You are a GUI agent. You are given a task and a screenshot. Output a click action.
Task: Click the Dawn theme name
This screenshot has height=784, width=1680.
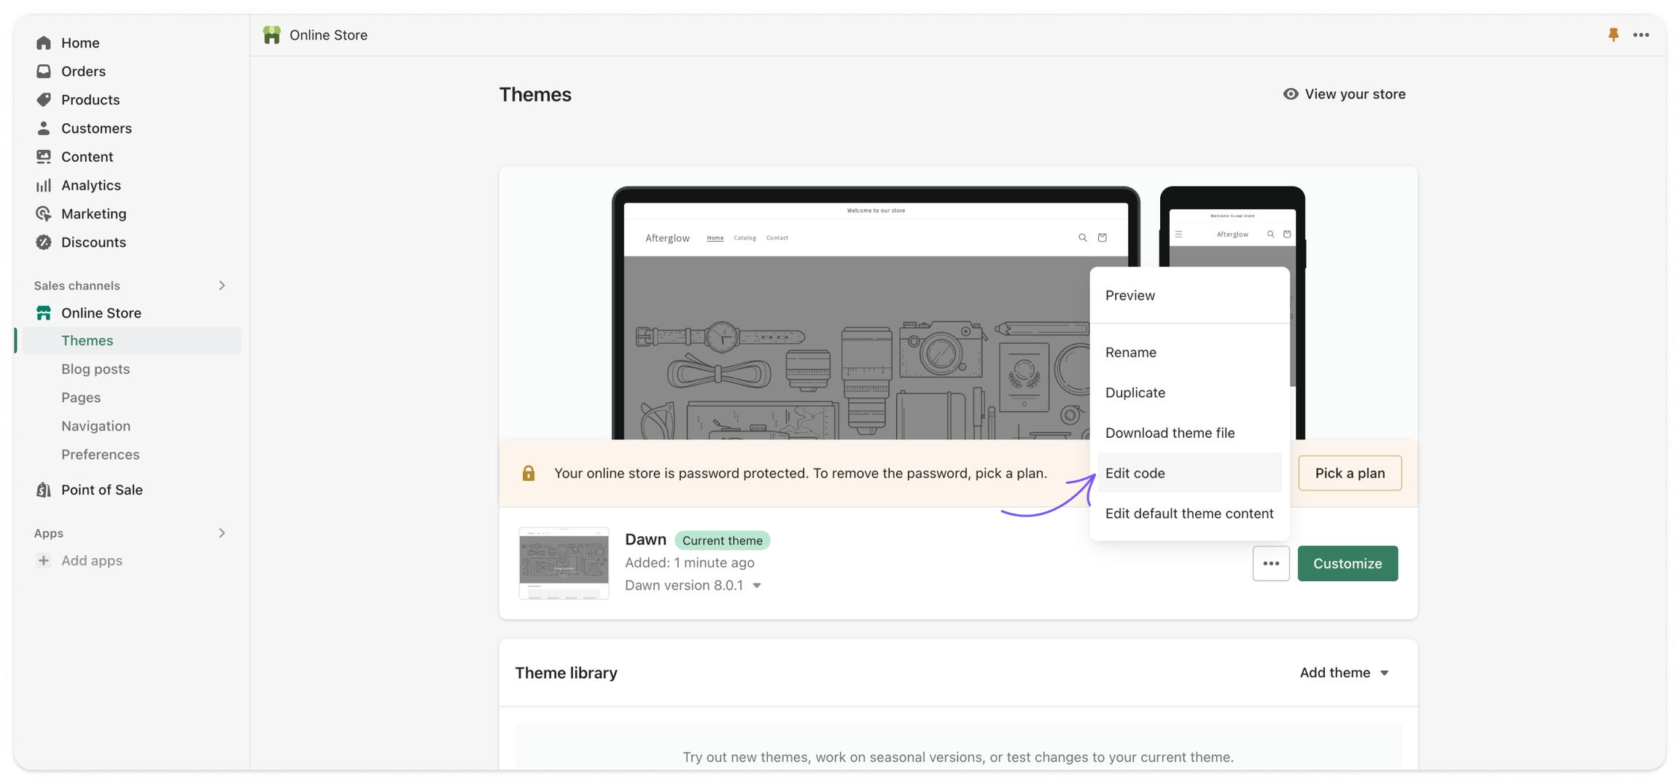645,539
